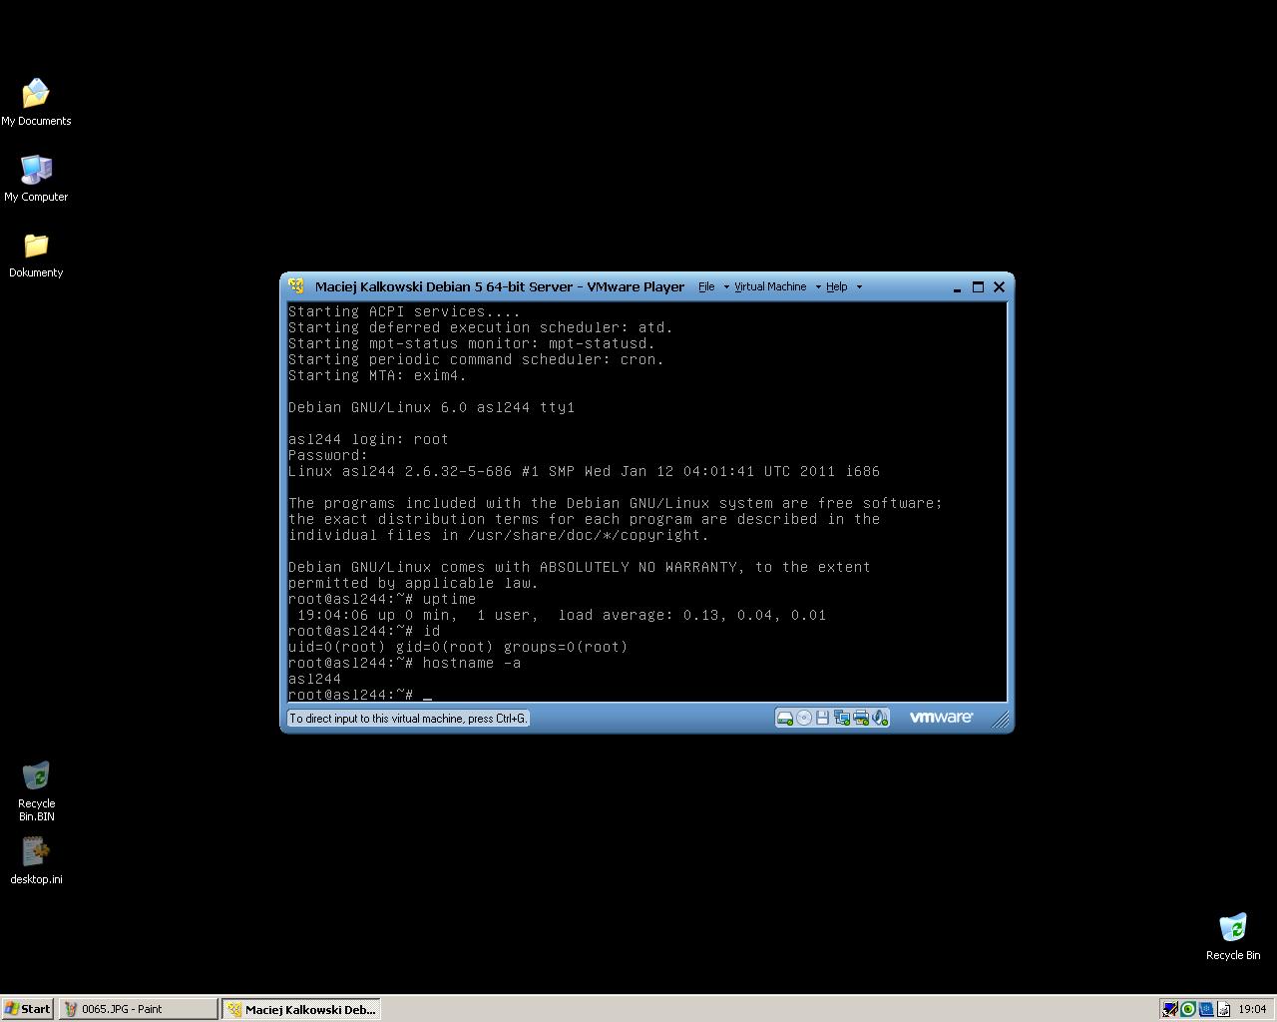This screenshot has height=1022, width=1277.
Task: Click the 'Starting MTA: exim4.' line
Action: [x=377, y=375]
